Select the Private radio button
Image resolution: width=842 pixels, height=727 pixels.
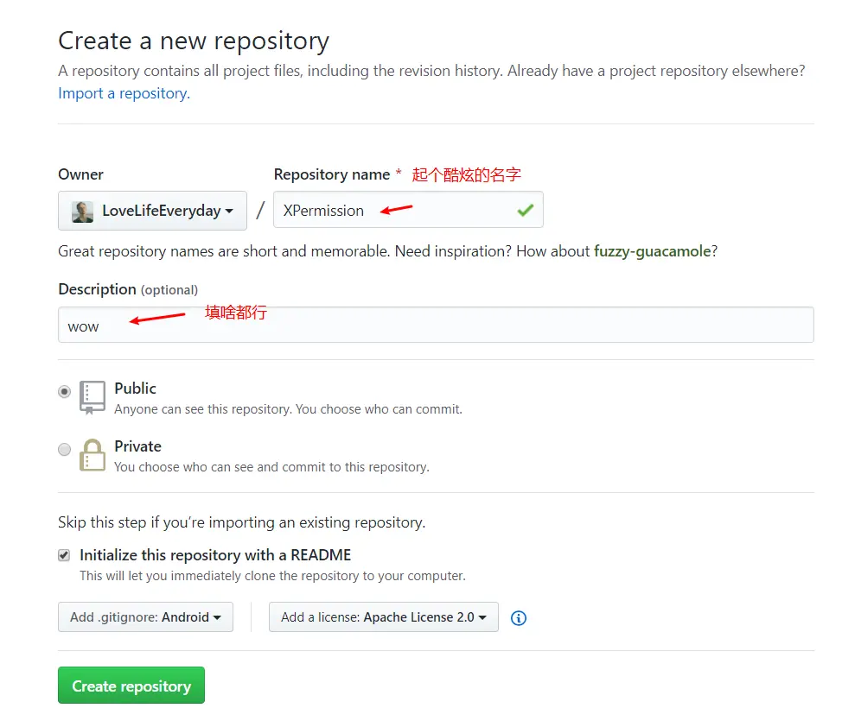pos(65,449)
